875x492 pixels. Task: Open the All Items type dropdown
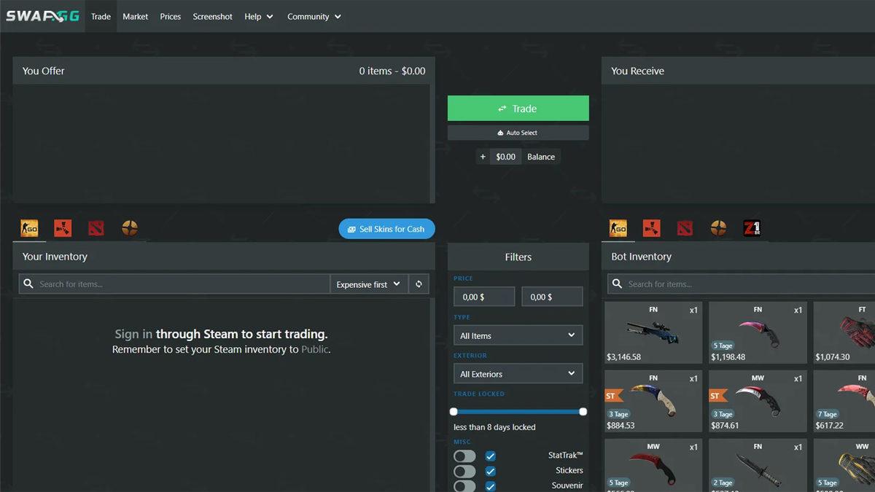pos(518,335)
